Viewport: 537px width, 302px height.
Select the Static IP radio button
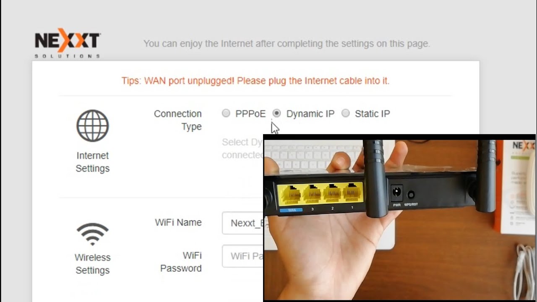pos(345,113)
